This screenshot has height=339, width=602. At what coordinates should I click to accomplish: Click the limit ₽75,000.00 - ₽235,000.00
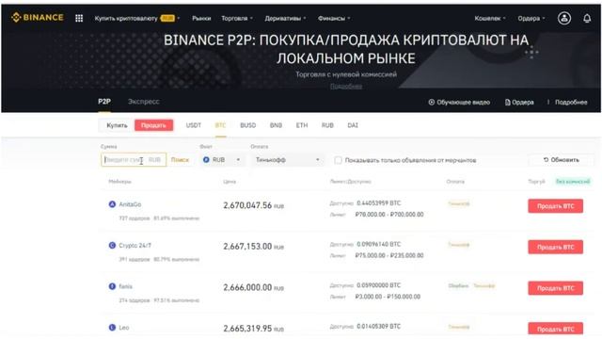(x=389, y=255)
